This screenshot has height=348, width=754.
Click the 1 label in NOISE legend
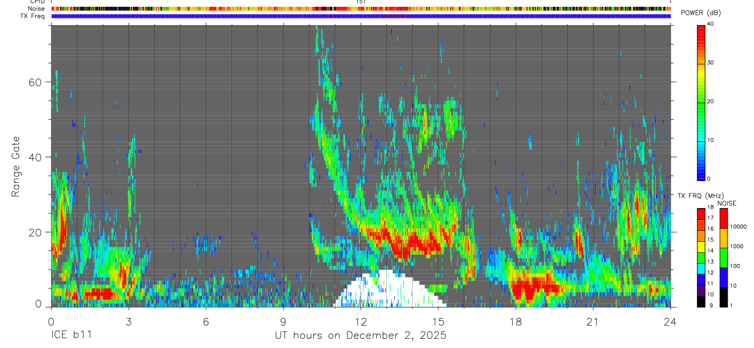click(x=731, y=306)
